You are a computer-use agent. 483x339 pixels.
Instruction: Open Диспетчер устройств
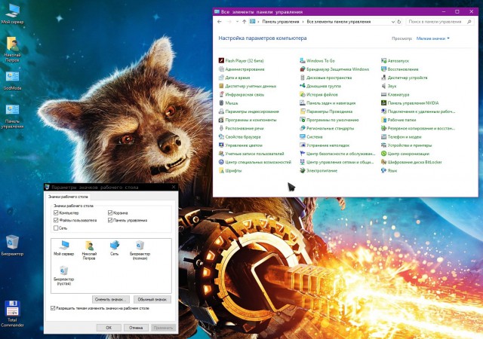click(405, 78)
